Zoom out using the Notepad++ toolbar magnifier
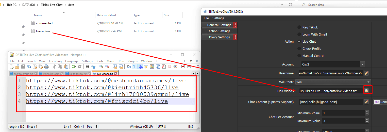 coord(107,67)
